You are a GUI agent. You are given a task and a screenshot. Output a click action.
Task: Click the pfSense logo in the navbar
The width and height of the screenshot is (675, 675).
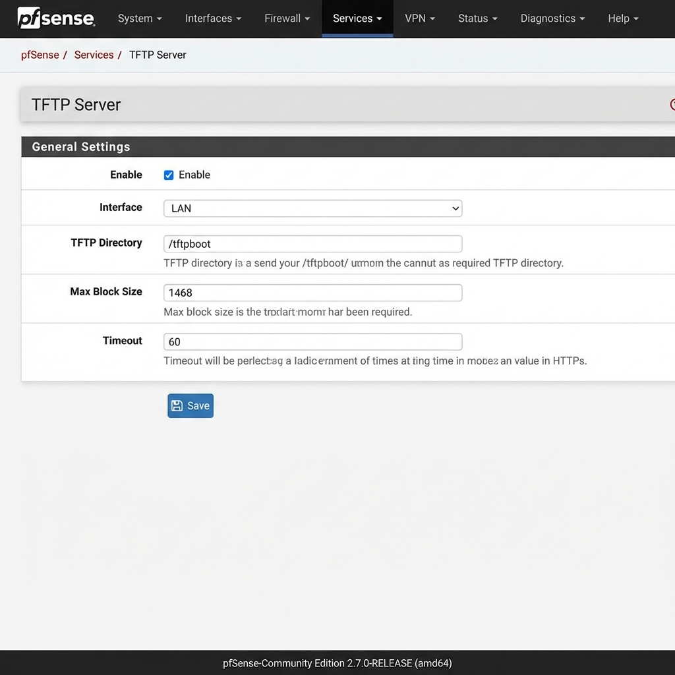[x=56, y=18]
